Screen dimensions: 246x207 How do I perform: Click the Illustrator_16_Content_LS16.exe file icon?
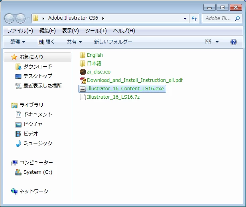(83, 89)
